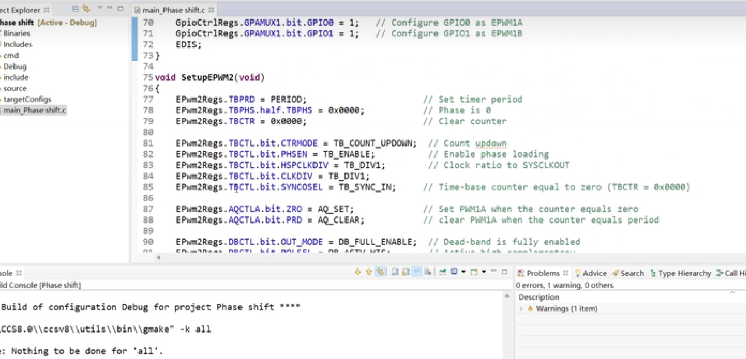Screen dimensions: 746x359
Task: Click DB_FULL_ENABLE on line 90
Action: tap(375, 242)
